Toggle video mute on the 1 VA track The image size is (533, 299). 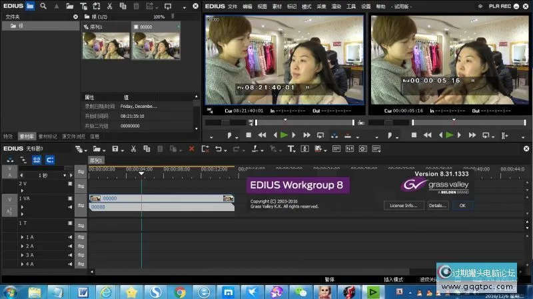coord(70,198)
